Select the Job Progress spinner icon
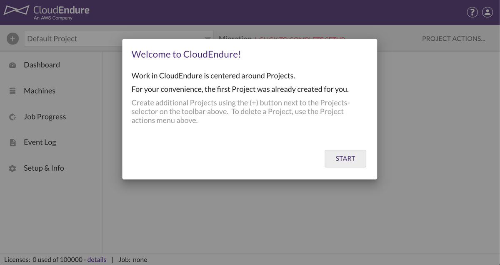The height and width of the screenshot is (265, 500). click(x=12, y=117)
